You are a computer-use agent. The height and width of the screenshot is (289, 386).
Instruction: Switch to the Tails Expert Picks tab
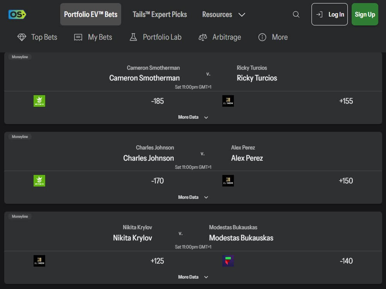click(x=159, y=14)
